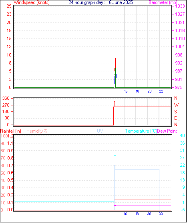
Task: Click the 0.7 rainfall axis value
Action: pos(10,165)
